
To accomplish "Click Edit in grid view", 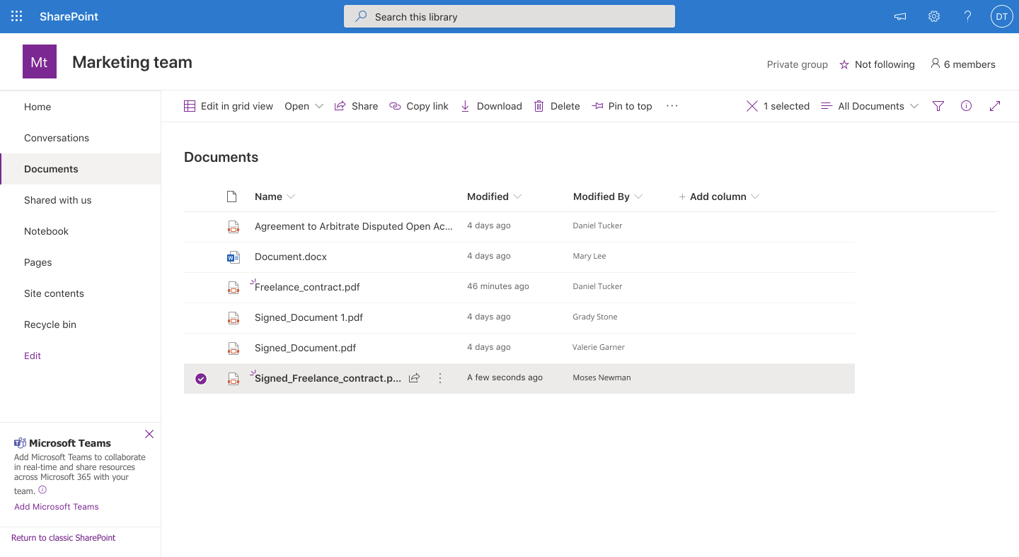I will click(x=229, y=106).
